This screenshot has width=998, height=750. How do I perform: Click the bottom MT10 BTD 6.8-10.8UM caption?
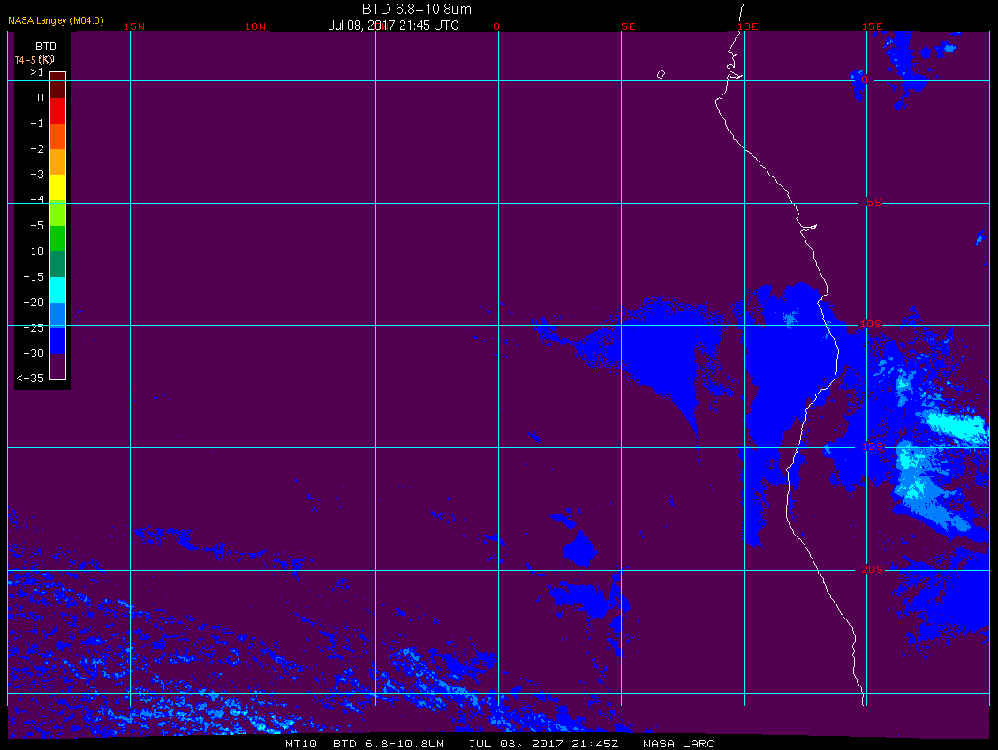pyautogui.click(x=365, y=744)
